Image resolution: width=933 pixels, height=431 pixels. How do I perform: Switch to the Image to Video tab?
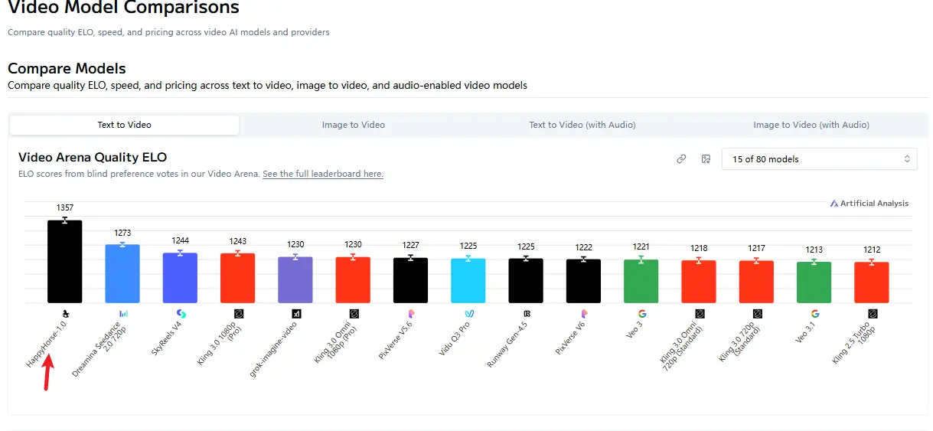point(354,125)
